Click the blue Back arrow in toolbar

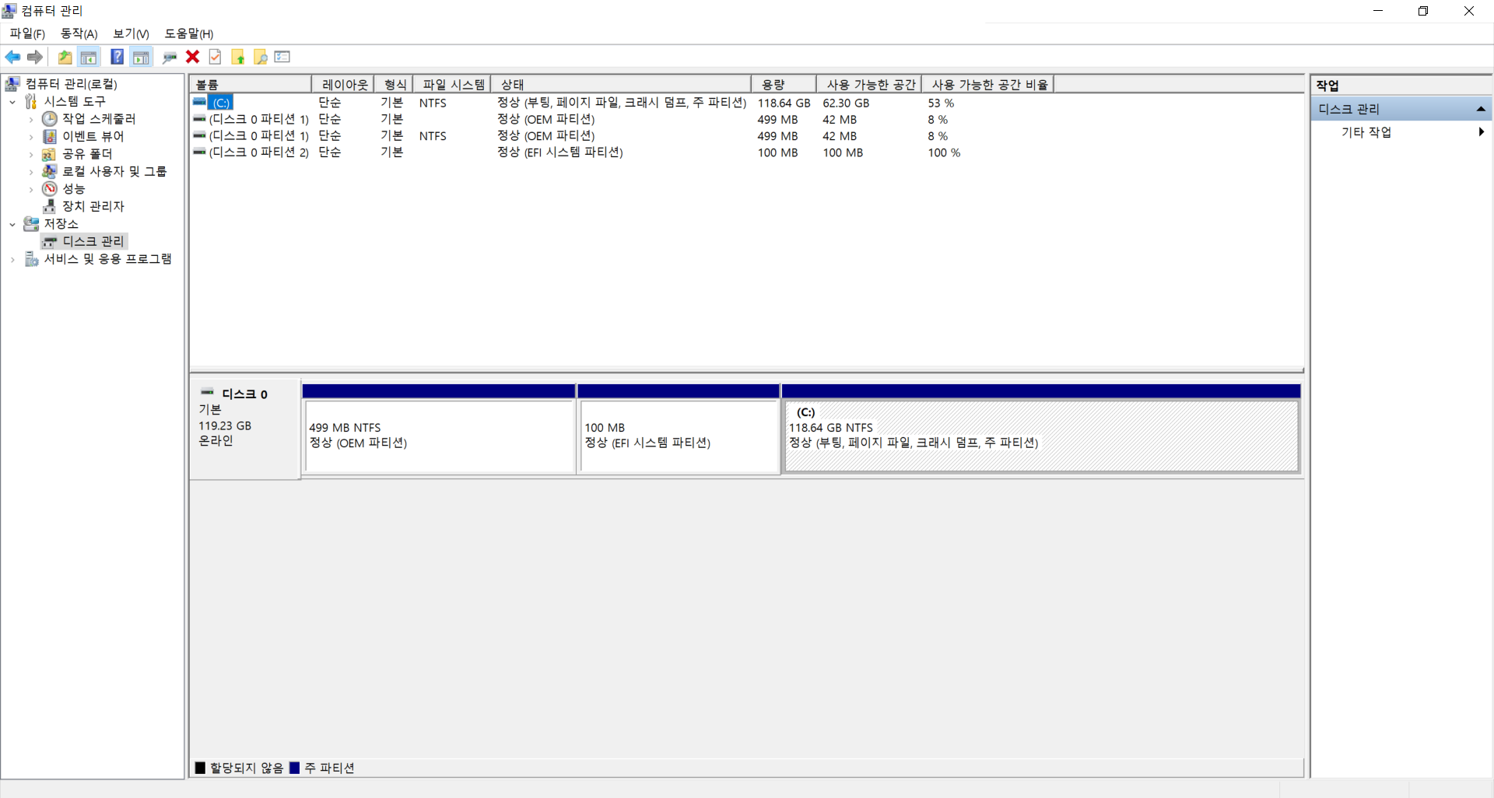(12, 57)
